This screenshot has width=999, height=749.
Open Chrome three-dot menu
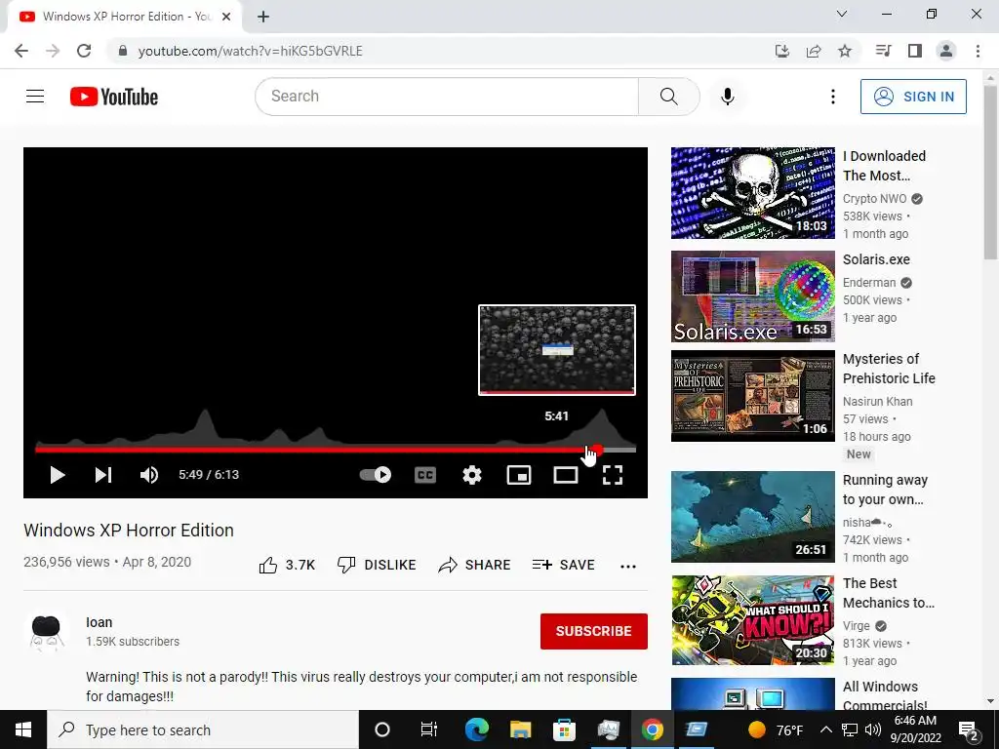(x=978, y=51)
